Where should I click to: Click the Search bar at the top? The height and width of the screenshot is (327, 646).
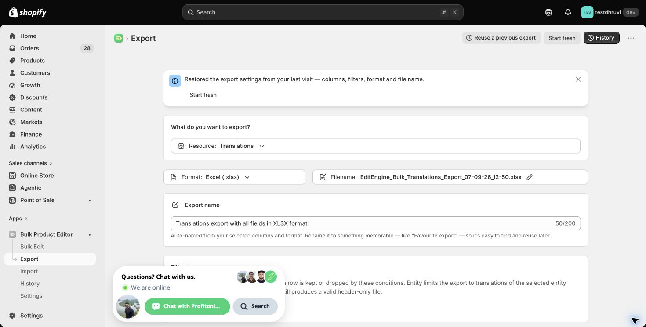323,12
